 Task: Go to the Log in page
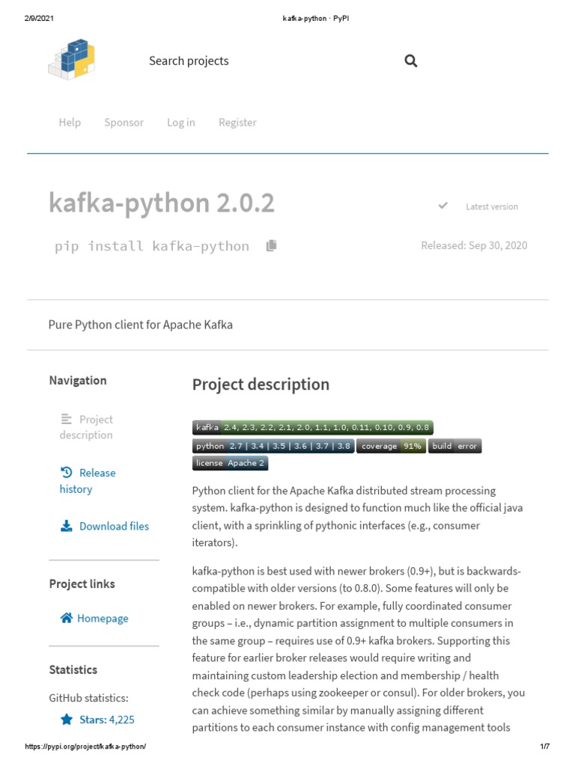(x=181, y=122)
